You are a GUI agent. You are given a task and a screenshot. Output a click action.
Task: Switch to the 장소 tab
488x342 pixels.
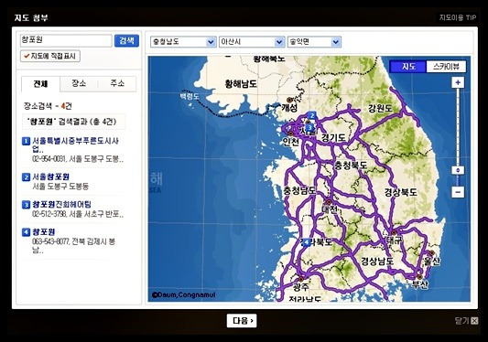point(79,83)
